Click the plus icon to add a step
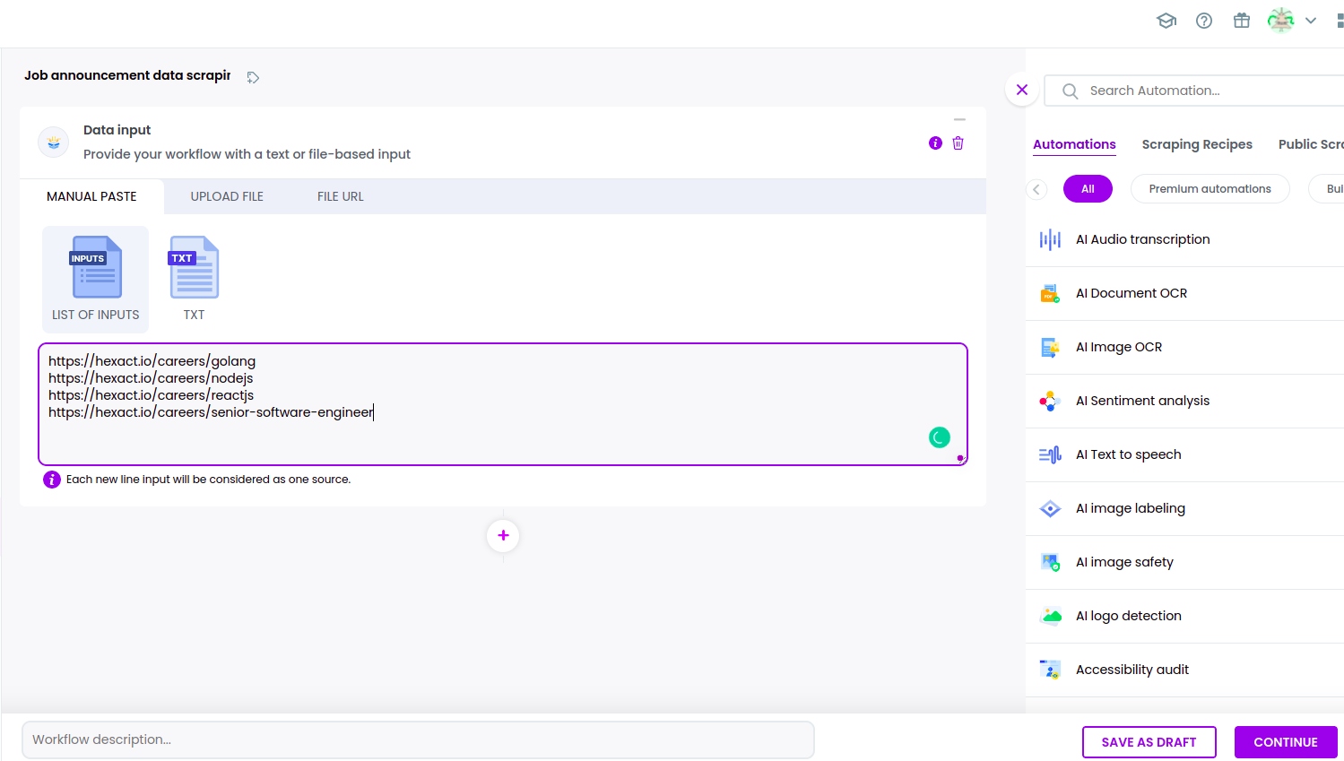 [503, 536]
